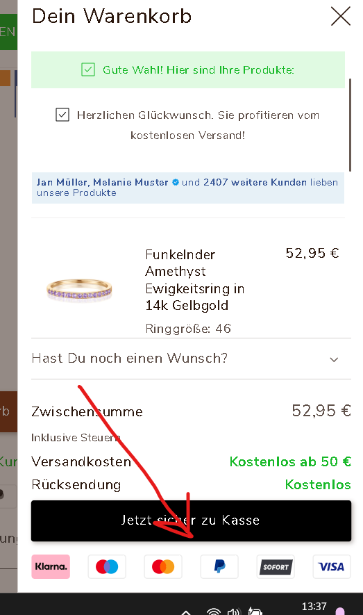Click the cart panel vertical scrollbar
The height and width of the screenshot is (615, 363).
(x=350, y=124)
